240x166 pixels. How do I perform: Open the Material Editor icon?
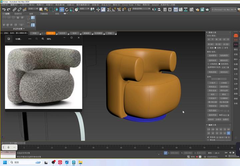[x=191, y=9]
